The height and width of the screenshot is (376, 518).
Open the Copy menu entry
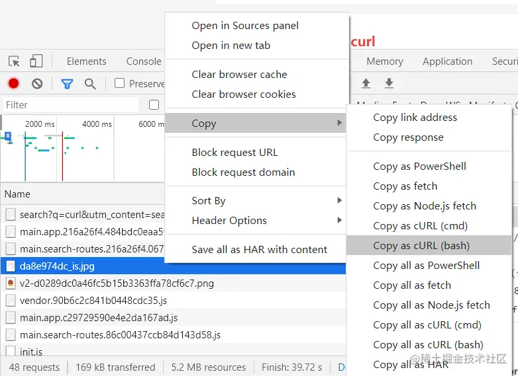256,123
